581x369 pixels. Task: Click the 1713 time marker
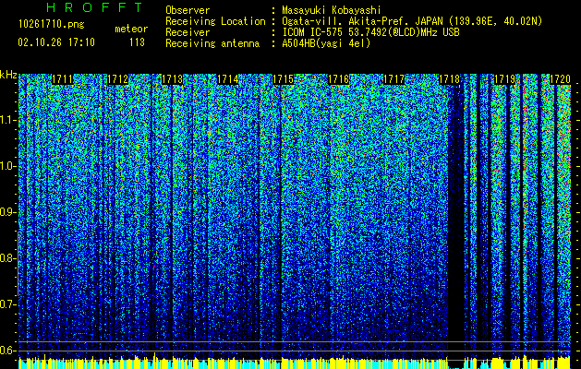pos(173,79)
